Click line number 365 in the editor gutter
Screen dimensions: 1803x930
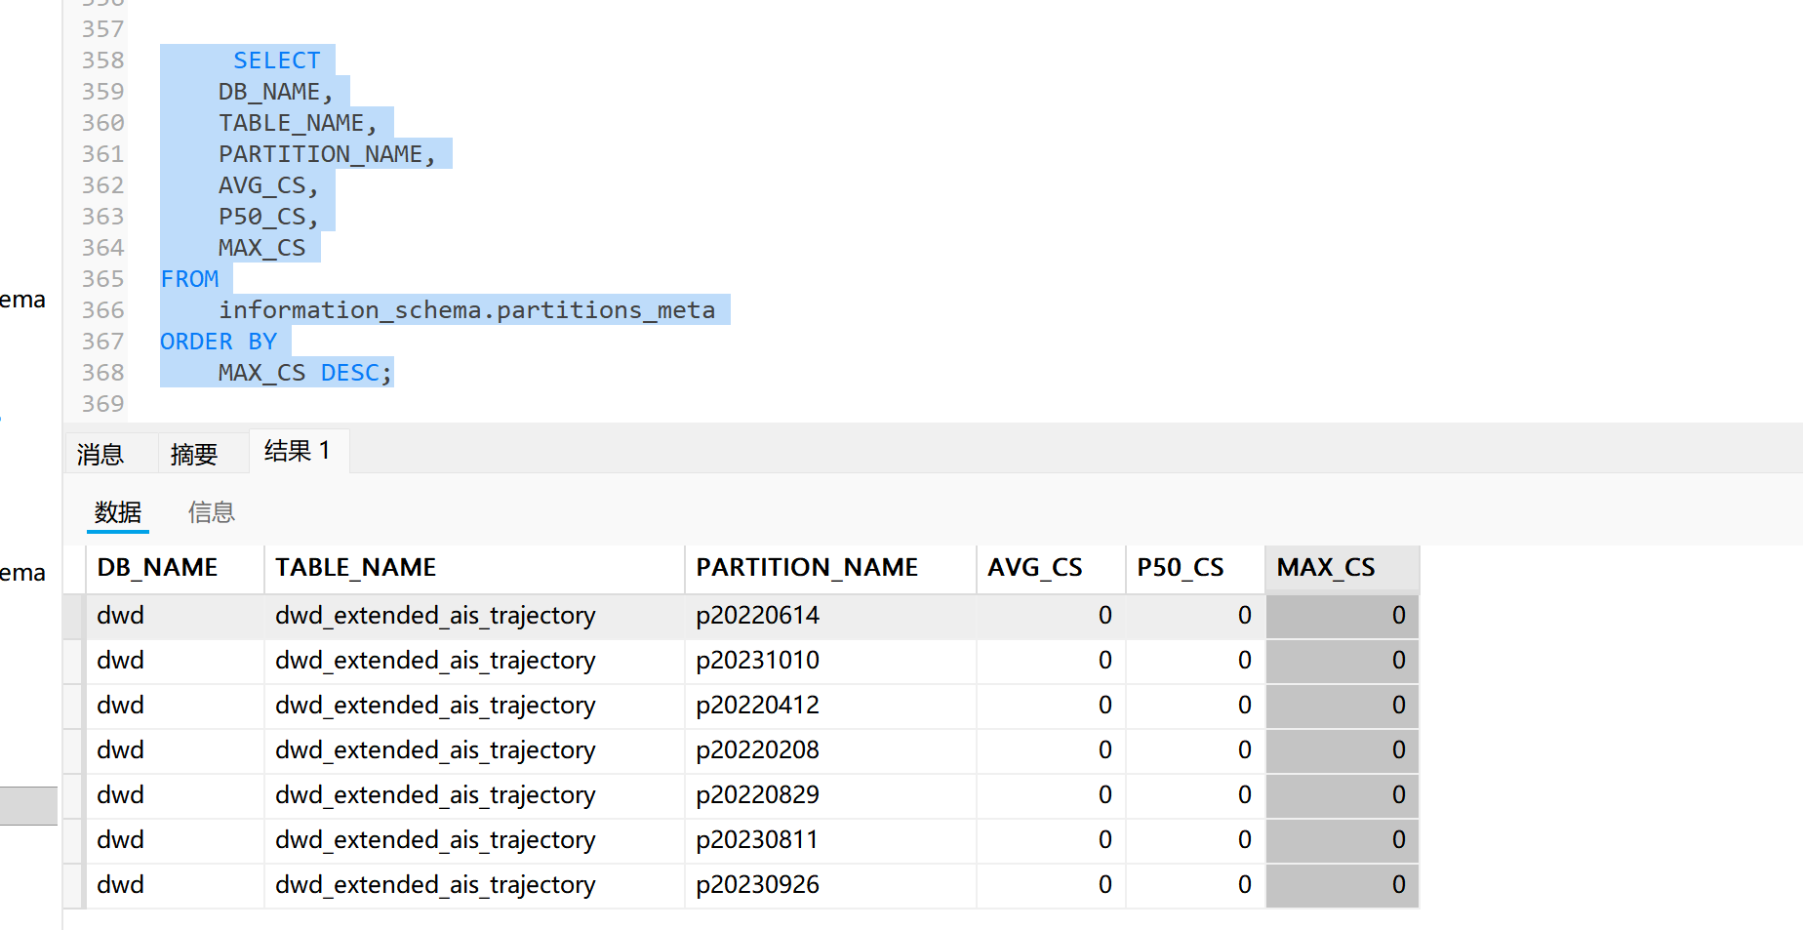pos(102,279)
